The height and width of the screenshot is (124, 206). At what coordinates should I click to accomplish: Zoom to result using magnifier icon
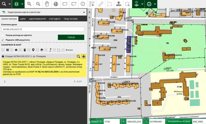coord(78,56)
